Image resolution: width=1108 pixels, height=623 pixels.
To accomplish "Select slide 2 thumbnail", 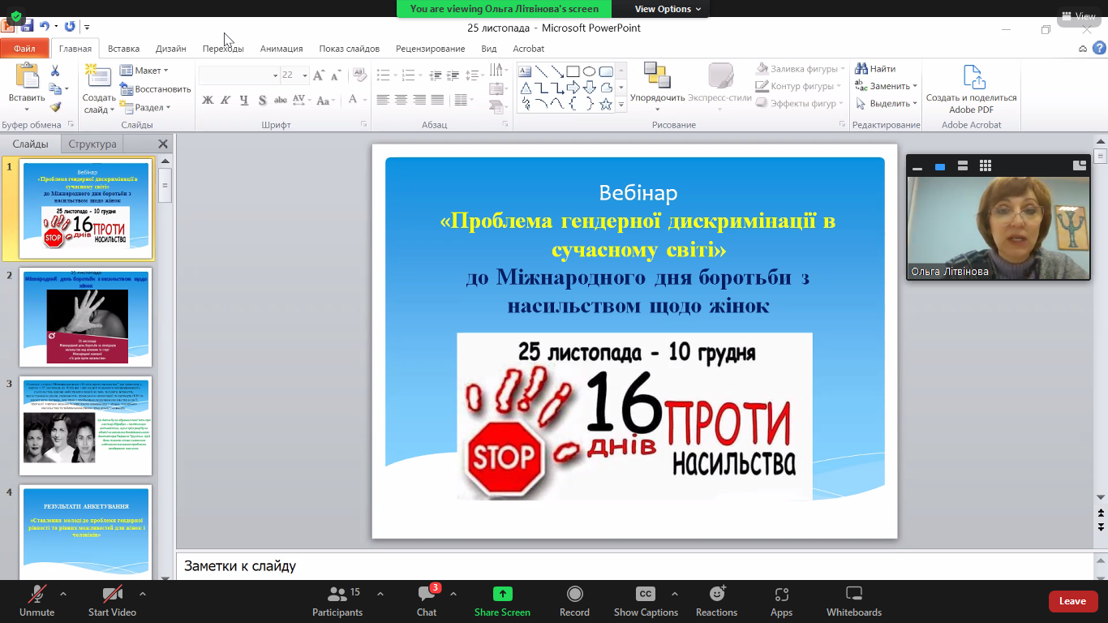I will pos(85,318).
